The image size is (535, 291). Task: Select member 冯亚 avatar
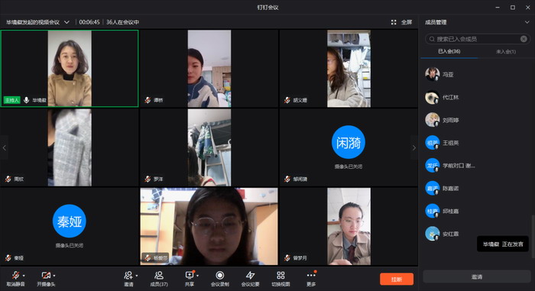click(433, 74)
